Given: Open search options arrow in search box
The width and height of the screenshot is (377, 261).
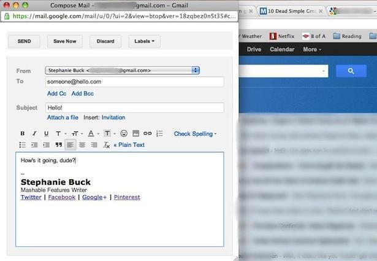Looking at the screenshot, I should click(x=324, y=71).
